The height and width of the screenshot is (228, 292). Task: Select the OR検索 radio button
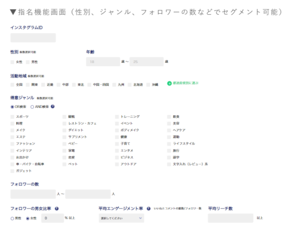point(12,107)
